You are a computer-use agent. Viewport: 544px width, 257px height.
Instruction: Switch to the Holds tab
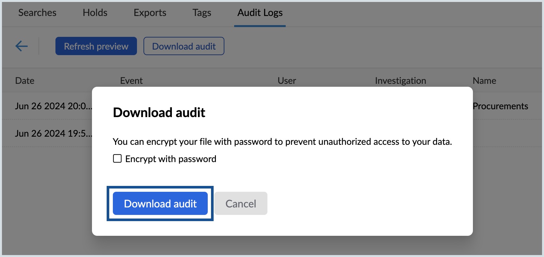(95, 12)
